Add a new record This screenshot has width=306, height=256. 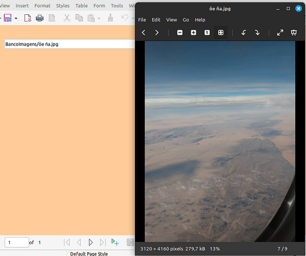(115, 243)
